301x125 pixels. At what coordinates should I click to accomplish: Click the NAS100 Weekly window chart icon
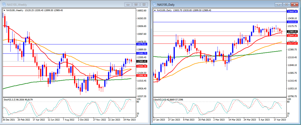point(4,4)
